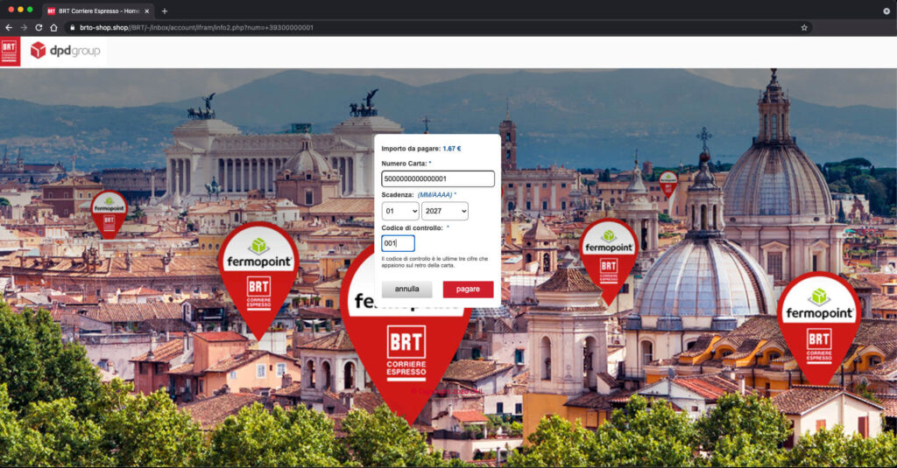Go to the browser home icon

pyautogui.click(x=53, y=28)
